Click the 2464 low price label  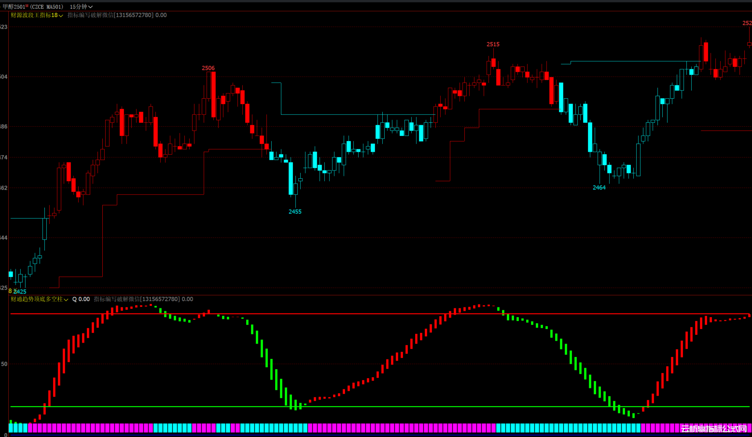[599, 187]
